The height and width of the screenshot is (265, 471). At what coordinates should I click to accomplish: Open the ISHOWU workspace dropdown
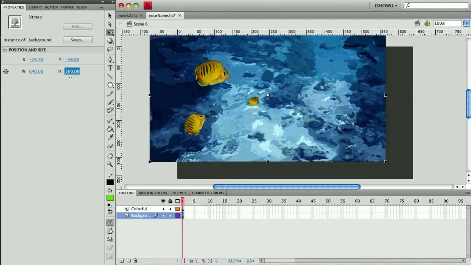pyautogui.click(x=386, y=6)
